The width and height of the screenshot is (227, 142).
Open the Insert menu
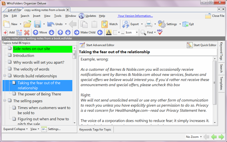click(36, 16)
